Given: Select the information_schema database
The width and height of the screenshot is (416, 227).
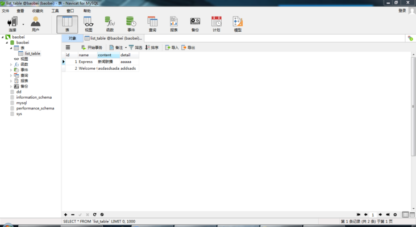Looking at the screenshot, I should (34, 97).
